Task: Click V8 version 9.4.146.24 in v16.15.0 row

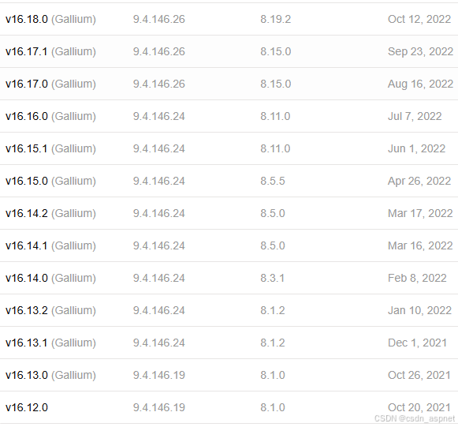Action: (159, 182)
